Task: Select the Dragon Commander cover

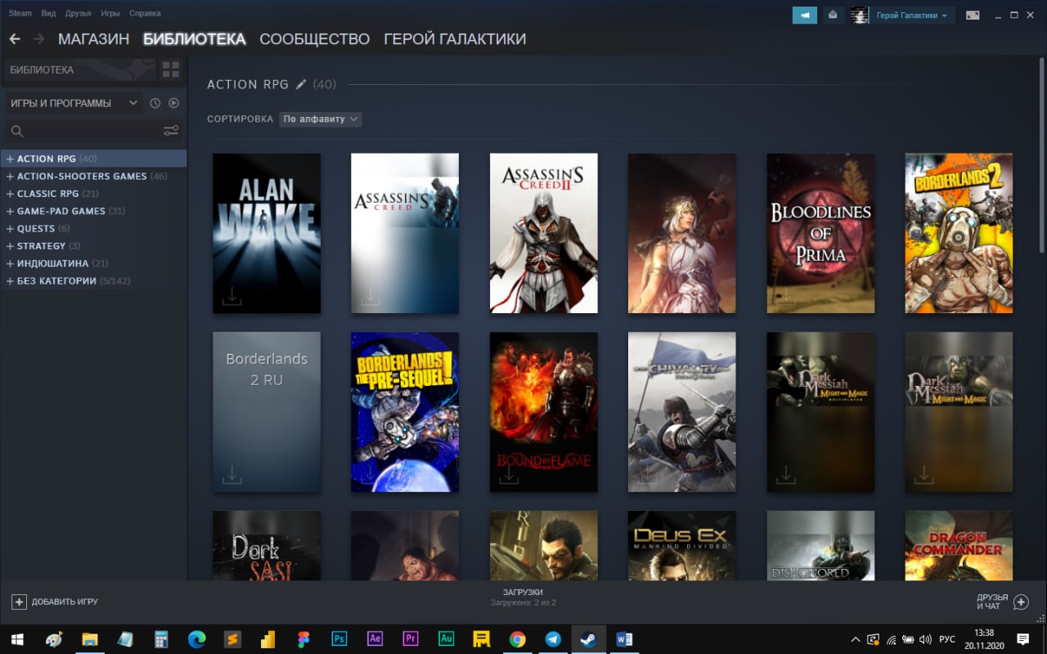Action: point(959,545)
